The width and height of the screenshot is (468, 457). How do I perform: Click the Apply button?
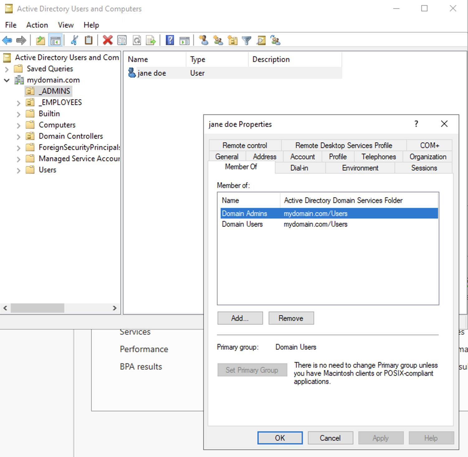coord(381,438)
